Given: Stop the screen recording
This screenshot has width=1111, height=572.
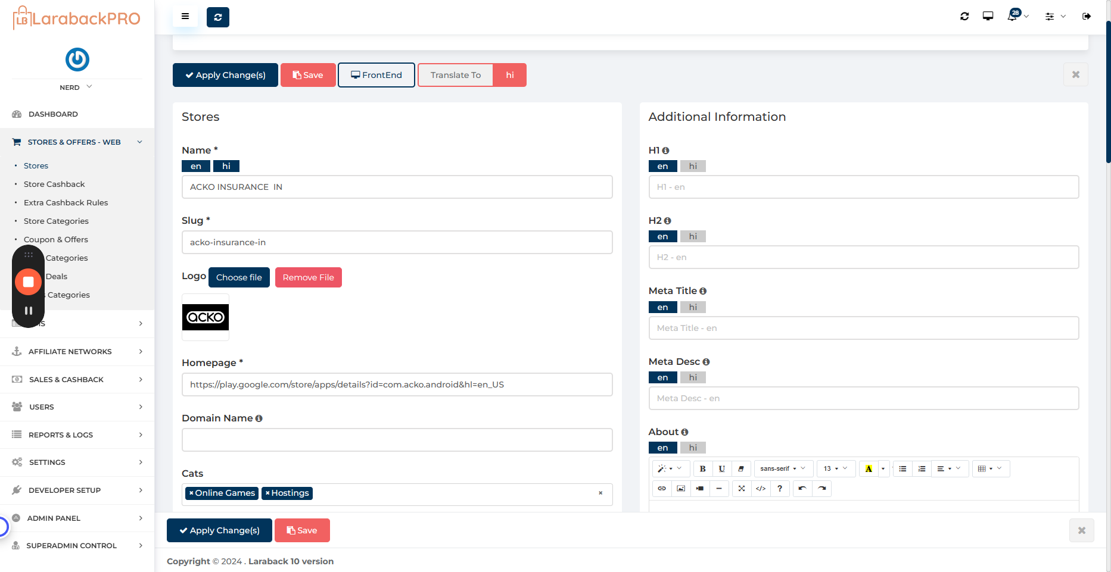Looking at the screenshot, I should pyautogui.click(x=28, y=282).
